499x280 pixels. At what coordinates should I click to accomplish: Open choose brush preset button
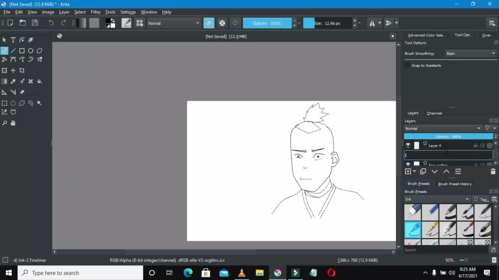(x=140, y=23)
